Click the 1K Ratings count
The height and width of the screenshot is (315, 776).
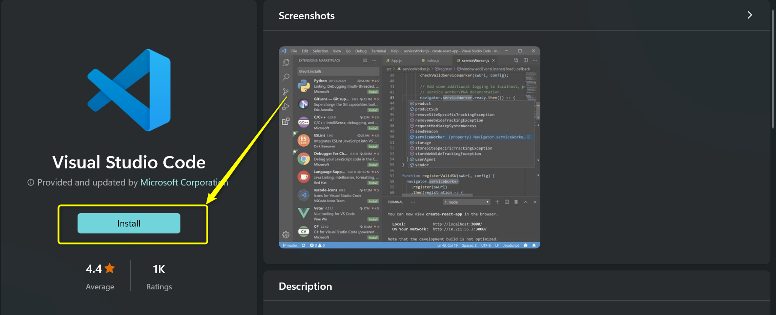(159, 269)
